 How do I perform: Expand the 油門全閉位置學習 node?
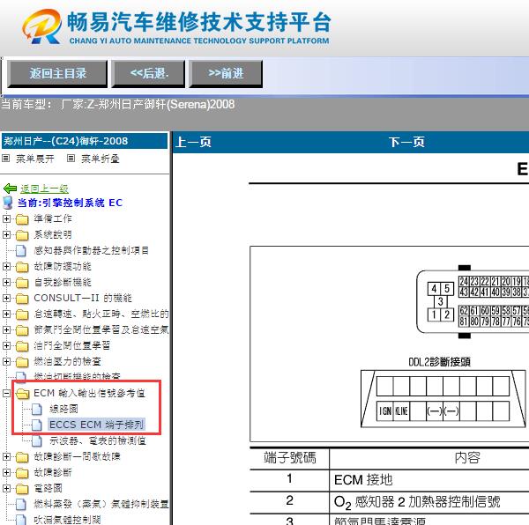(x=6, y=345)
